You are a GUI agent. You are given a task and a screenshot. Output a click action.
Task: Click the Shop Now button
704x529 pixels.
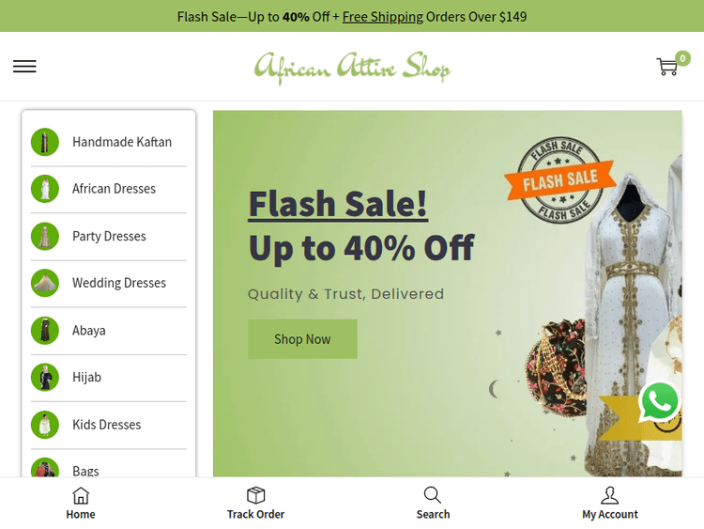[302, 339]
